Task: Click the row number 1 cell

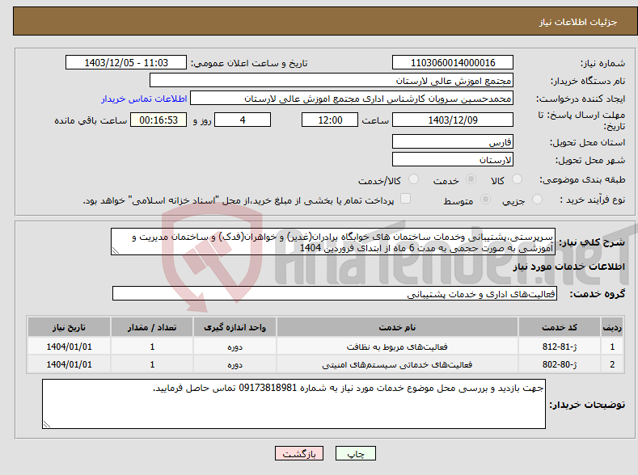Action: click(612, 347)
